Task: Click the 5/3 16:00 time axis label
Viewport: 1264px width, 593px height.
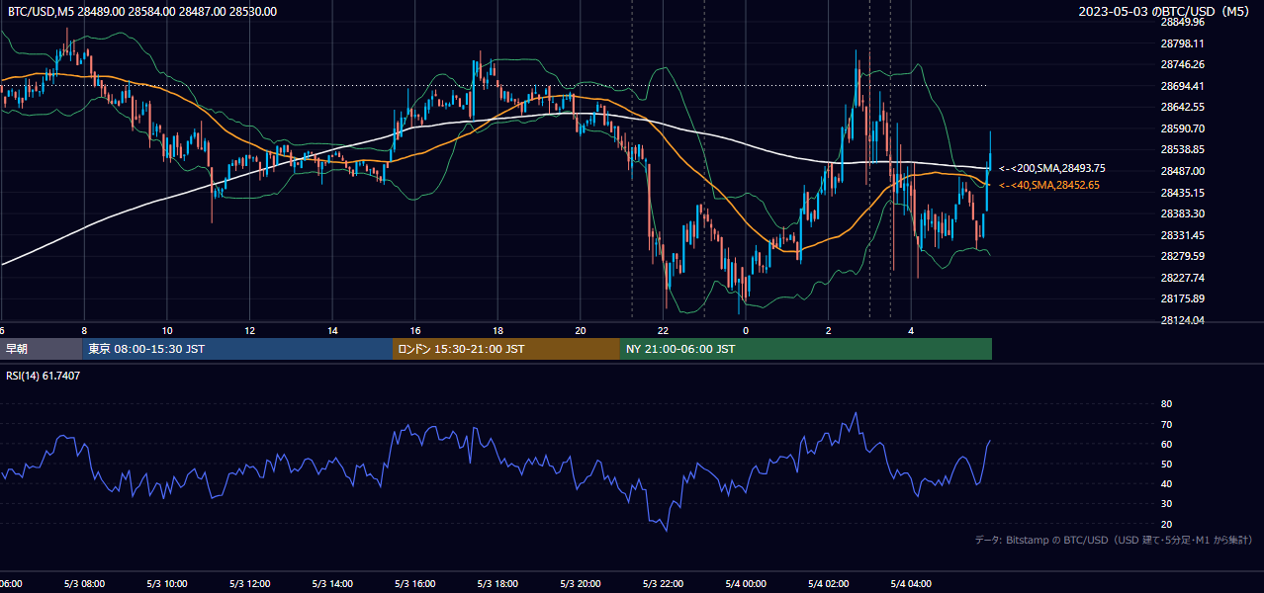Action: pyautogui.click(x=415, y=584)
